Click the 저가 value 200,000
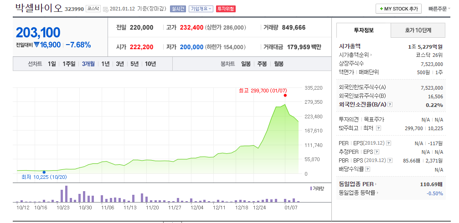459x223 pixels. pos(191,47)
